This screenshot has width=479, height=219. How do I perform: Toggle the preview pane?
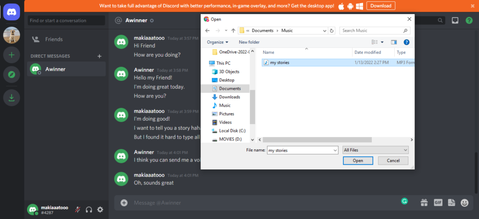coord(394,42)
